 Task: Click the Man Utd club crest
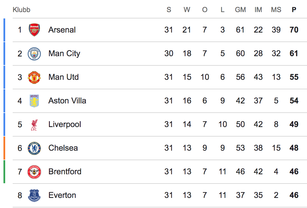(x=34, y=77)
